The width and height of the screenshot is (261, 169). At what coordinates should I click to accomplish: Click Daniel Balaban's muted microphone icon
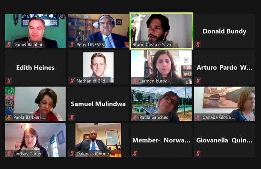tap(9, 45)
